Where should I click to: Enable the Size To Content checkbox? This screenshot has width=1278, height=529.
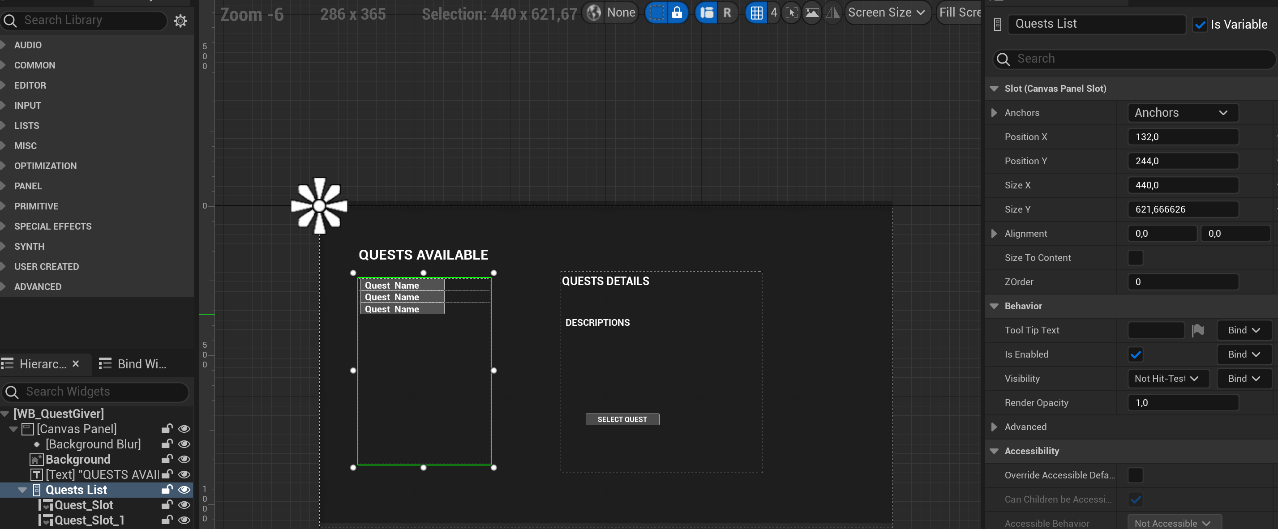(1135, 258)
